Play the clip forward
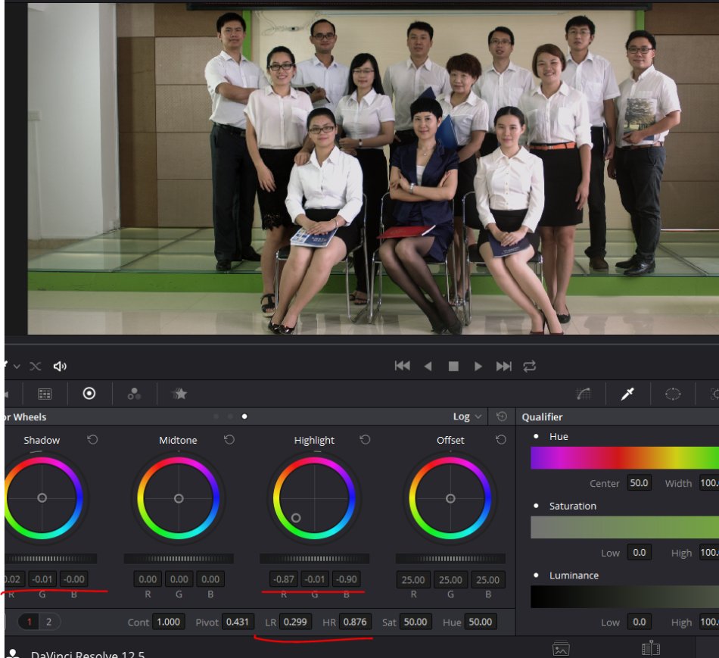Screen dimensions: 719x658 coord(478,366)
